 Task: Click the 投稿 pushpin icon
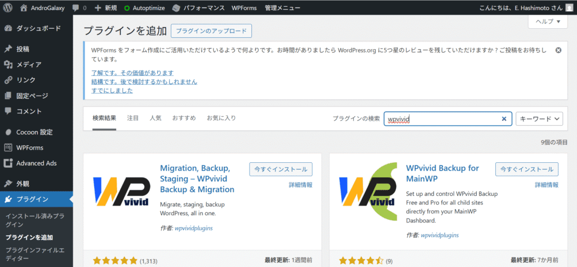[8, 49]
